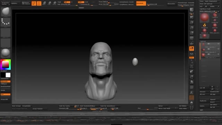Viewport: 222px width, 125px height.
Task: Open the gray material sphere selector
Action: (6, 53)
